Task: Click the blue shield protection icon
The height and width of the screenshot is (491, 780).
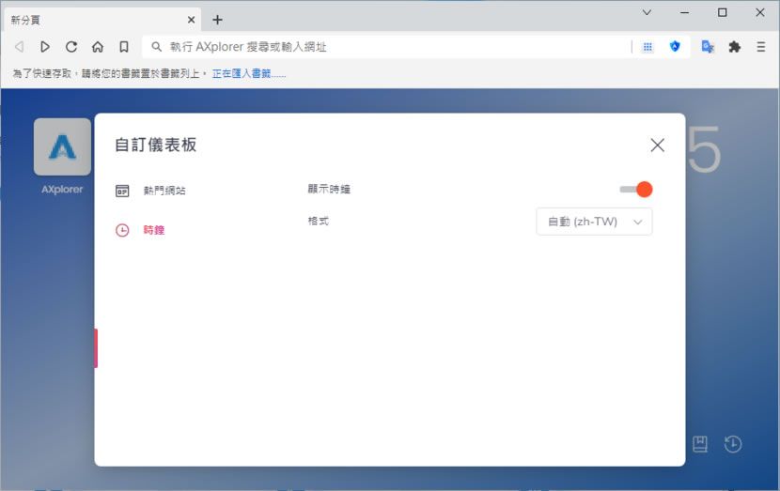Action: (675, 46)
